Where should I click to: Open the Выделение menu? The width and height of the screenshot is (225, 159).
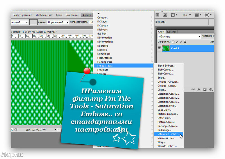(x=72, y=15)
